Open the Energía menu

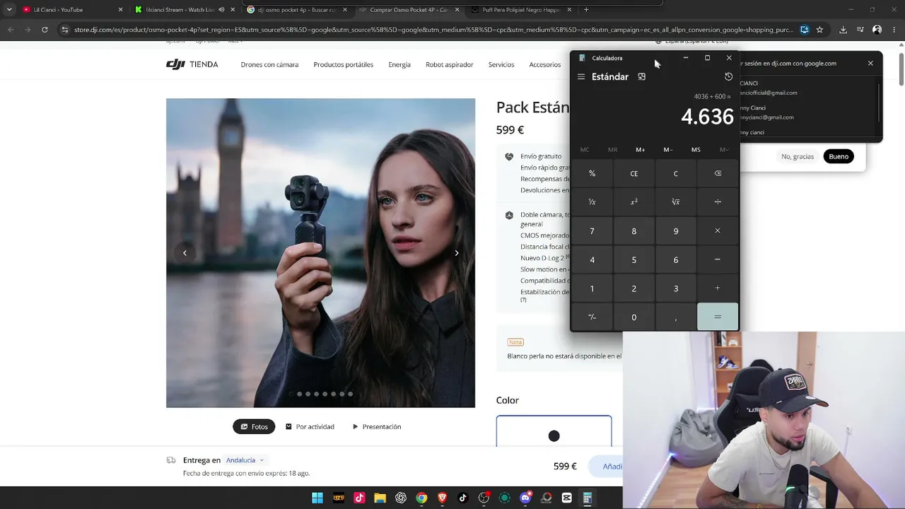coord(399,64)
